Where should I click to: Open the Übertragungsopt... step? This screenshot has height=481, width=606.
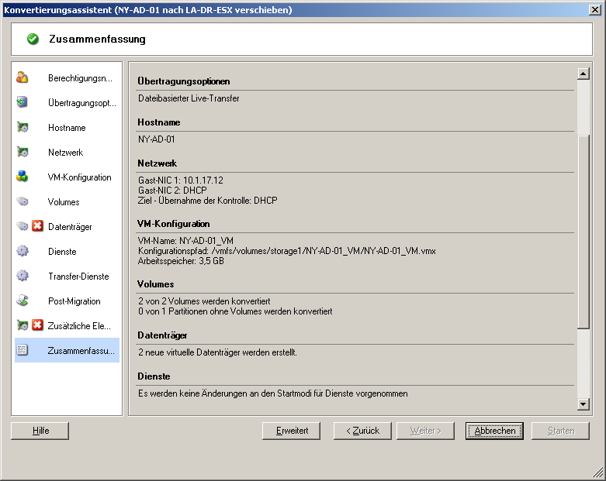[x=67, y=102]
